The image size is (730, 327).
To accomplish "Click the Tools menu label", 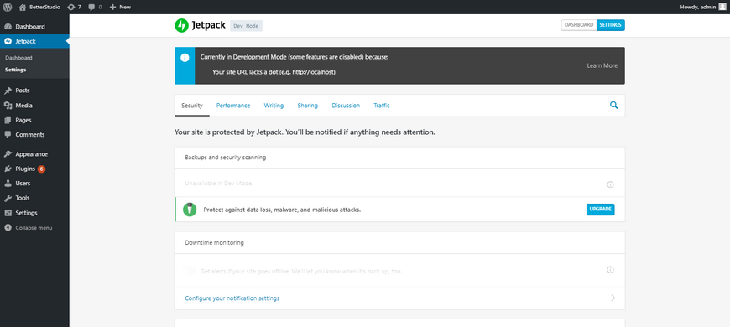I will click(x=23, y=198).
